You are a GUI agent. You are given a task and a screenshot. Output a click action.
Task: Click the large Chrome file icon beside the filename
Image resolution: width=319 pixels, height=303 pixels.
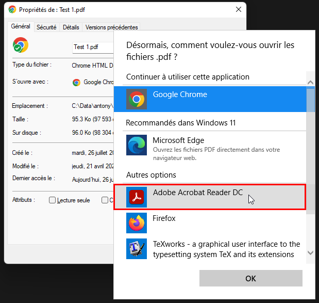click(21, 45)
